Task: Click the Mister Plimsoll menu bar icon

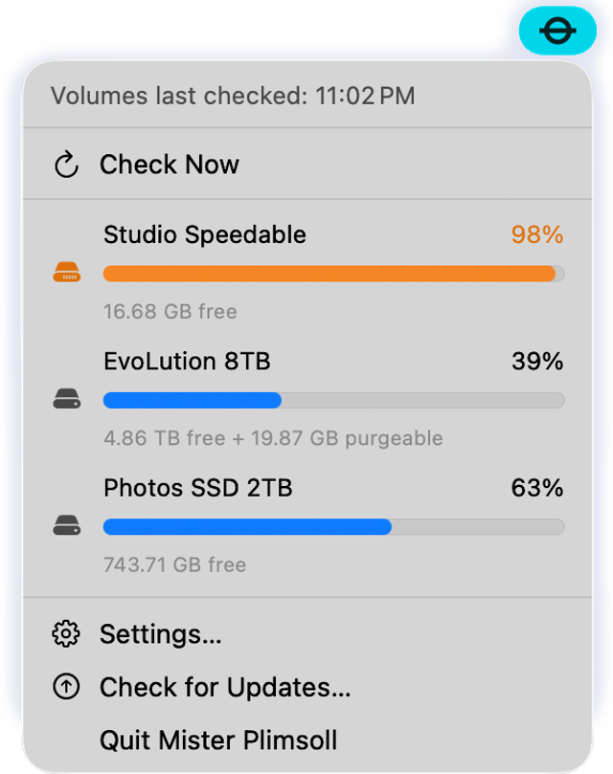Action: 557,31
